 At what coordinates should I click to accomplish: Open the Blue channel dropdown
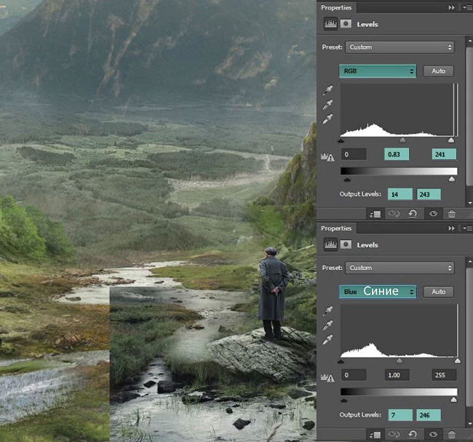[x=378, y=292]
